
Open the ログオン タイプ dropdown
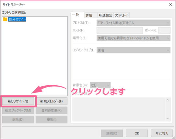[x=134, y=50]
